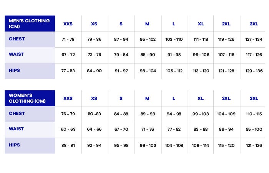Click the women's HIPS row label
This screenshot has width=269, height=173.
coord(14,145)
